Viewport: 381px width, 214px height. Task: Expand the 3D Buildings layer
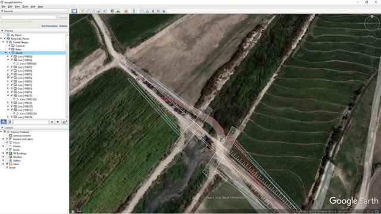click(3, 153)
